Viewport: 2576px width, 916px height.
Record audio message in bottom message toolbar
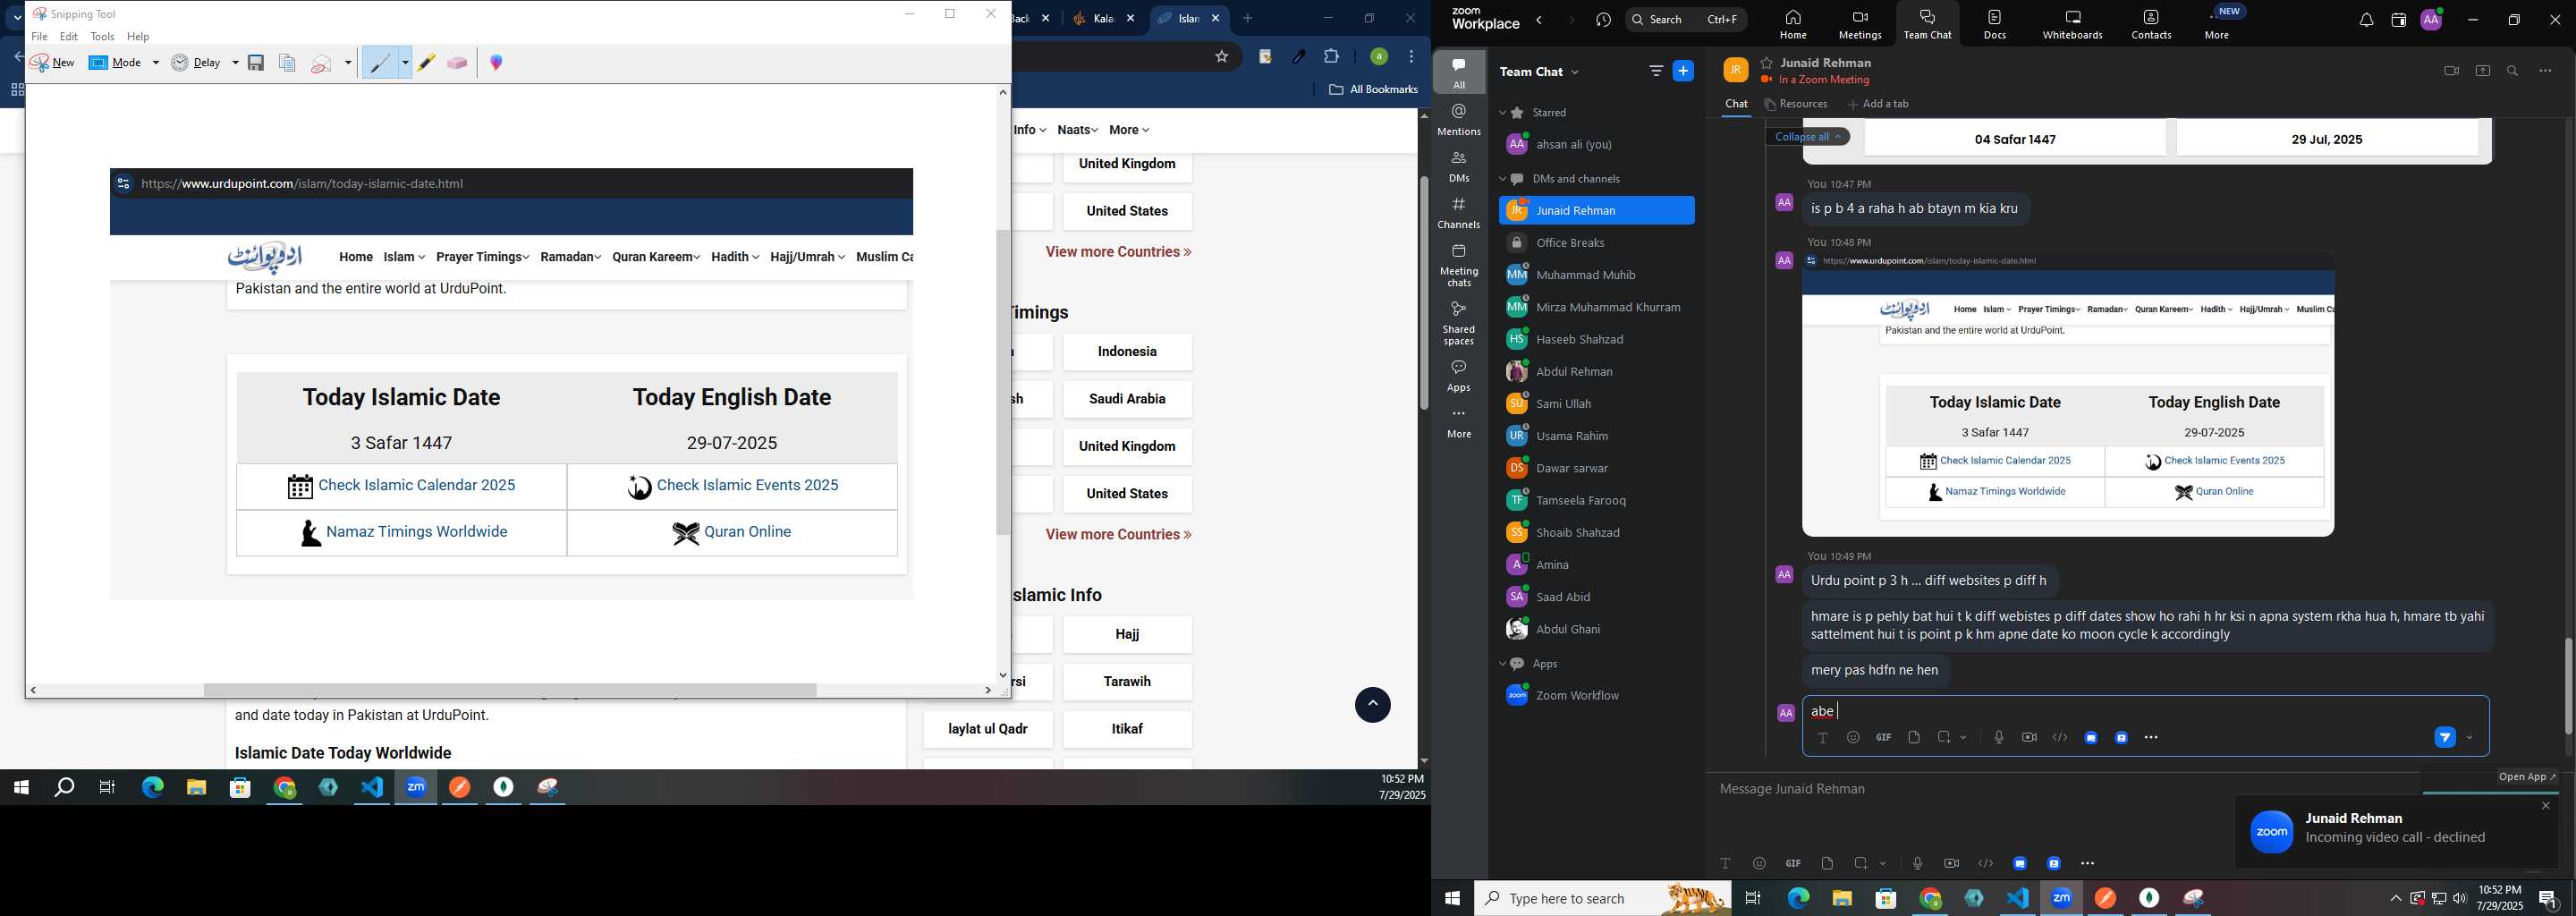coord(1917,863)
